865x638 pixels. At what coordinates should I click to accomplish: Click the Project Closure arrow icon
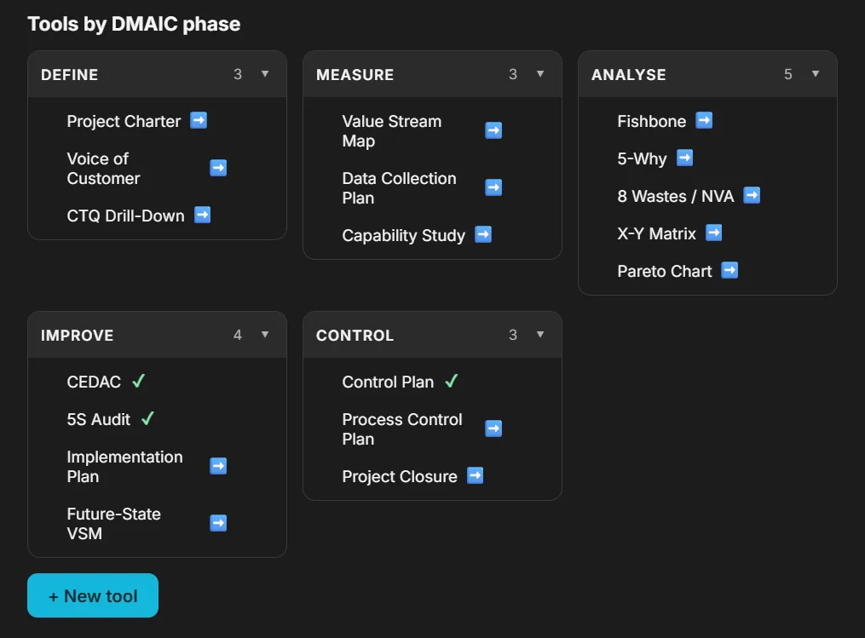(476, 475)
